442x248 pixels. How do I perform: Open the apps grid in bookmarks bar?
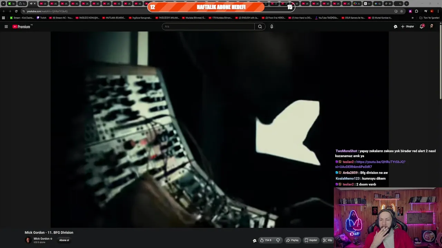[3, 18]
